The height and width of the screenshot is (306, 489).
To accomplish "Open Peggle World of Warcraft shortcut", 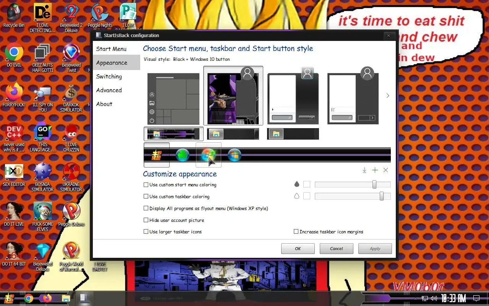I will click(x=71, y=257).
